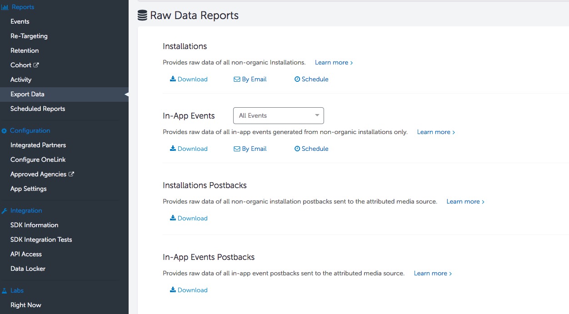Click the Download icon under Installations
Image resolution: width=569 pixels, height=314 pixels.
[173, 79]
